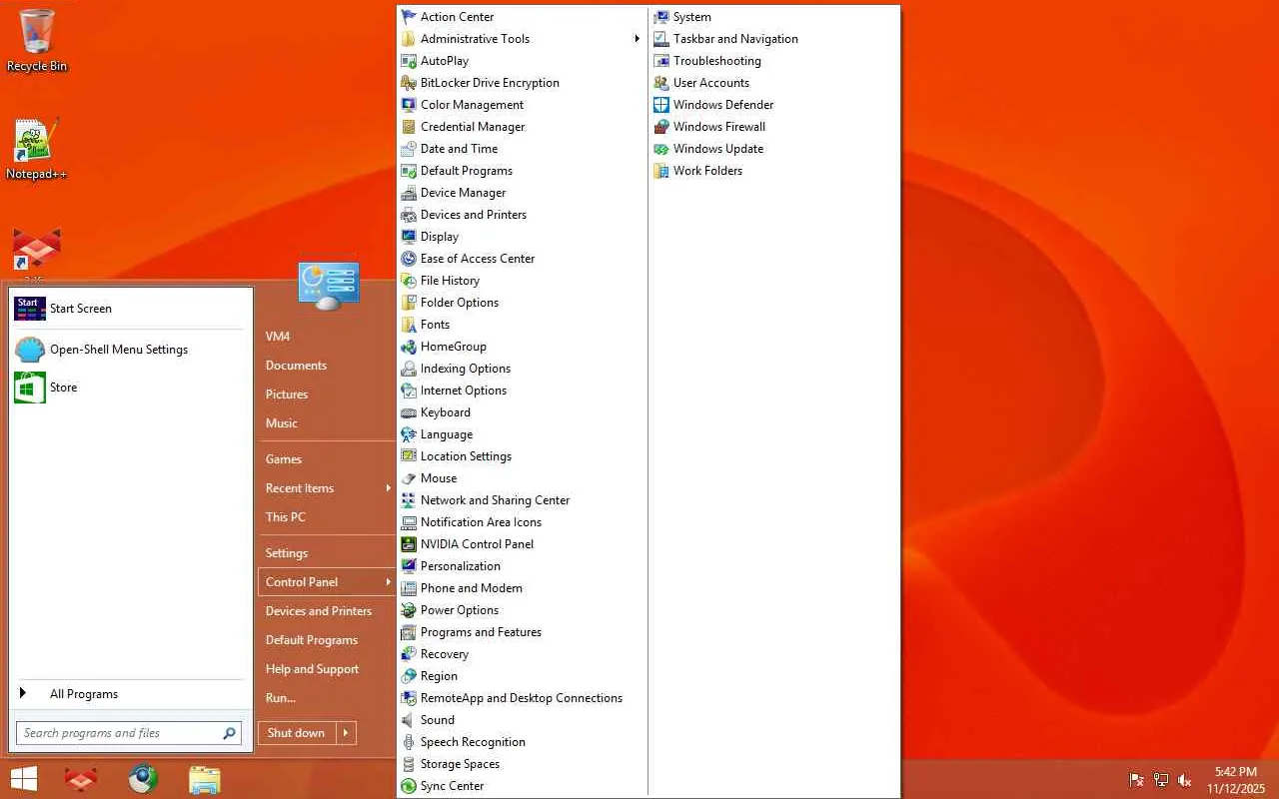The image size is (1279, 799).
Task: Click the Sync Center icon
Action: point(408,786)
